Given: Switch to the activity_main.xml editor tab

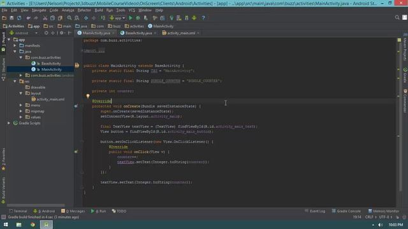Looking at the screenshot, I should (x=181, y=33).
